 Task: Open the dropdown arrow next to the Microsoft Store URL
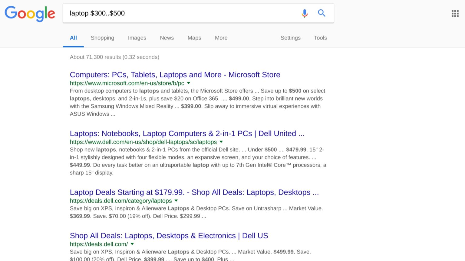[188, 83]
